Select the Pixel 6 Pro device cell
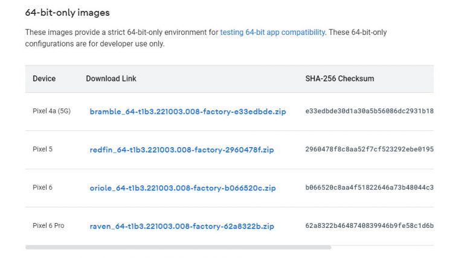Screen dimensions: 459x258 (x=48, y=226)
